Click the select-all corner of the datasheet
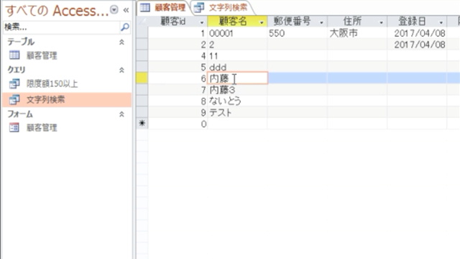The width and height of the screenshot is (460, 259). coord(142,22)
